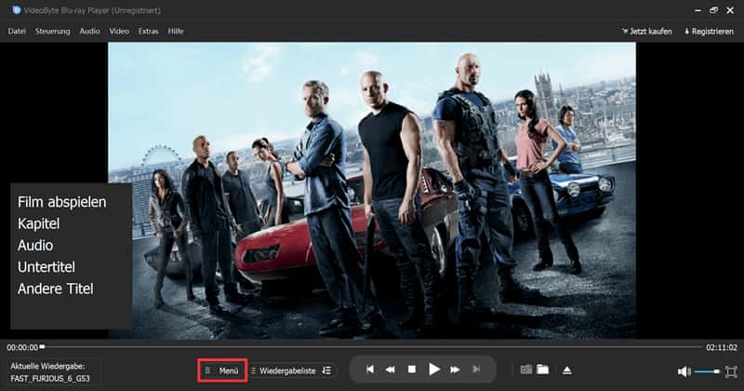Adjust the volume slider

tap(707, 371)
